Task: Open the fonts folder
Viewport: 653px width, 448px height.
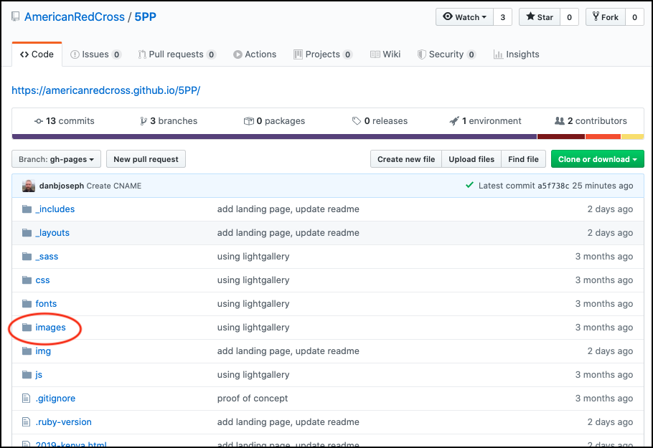Action: coord(46,304)
